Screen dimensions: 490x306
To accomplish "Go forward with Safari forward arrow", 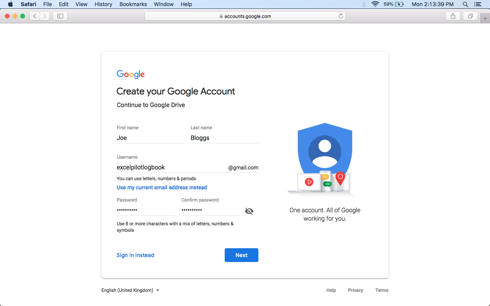I will coord(45,16).
